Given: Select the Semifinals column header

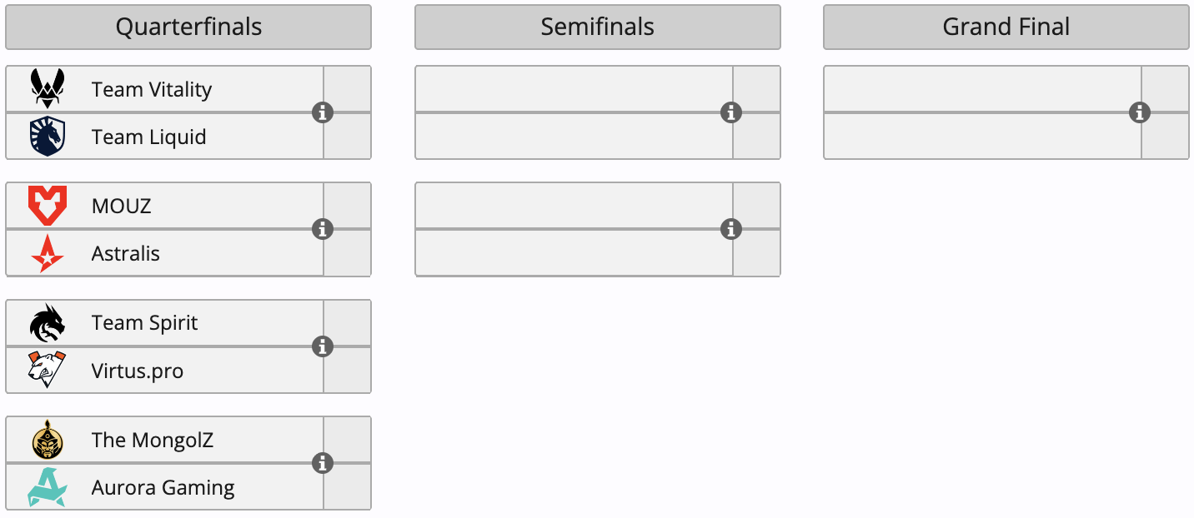Looking at the screenshot, I should pyautogui.click(x=598, y=27).
